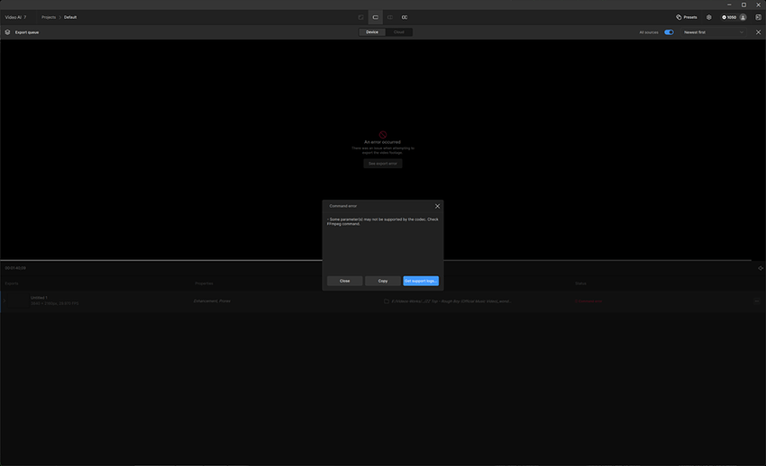This screenshot has width=766, height=466.
Task: Click the credits balance indicator
Action: [729, 17]
